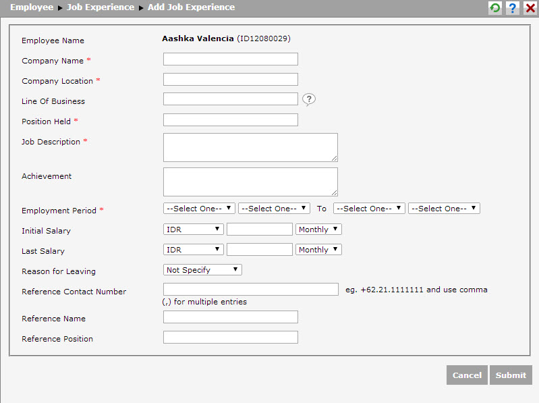Click the Initial Salary amount field

click(260, 230)
